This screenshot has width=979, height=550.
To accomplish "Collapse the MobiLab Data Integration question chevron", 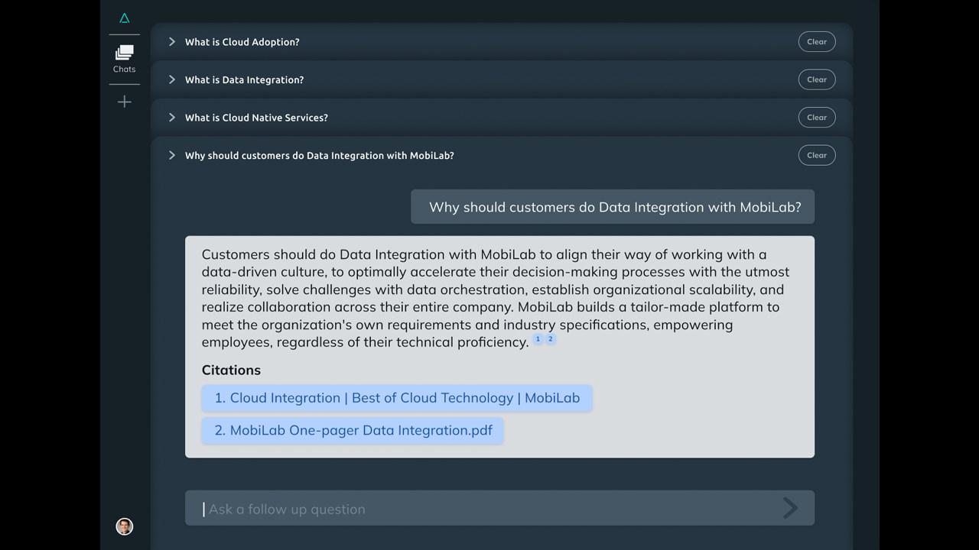I will pos(172,155).
